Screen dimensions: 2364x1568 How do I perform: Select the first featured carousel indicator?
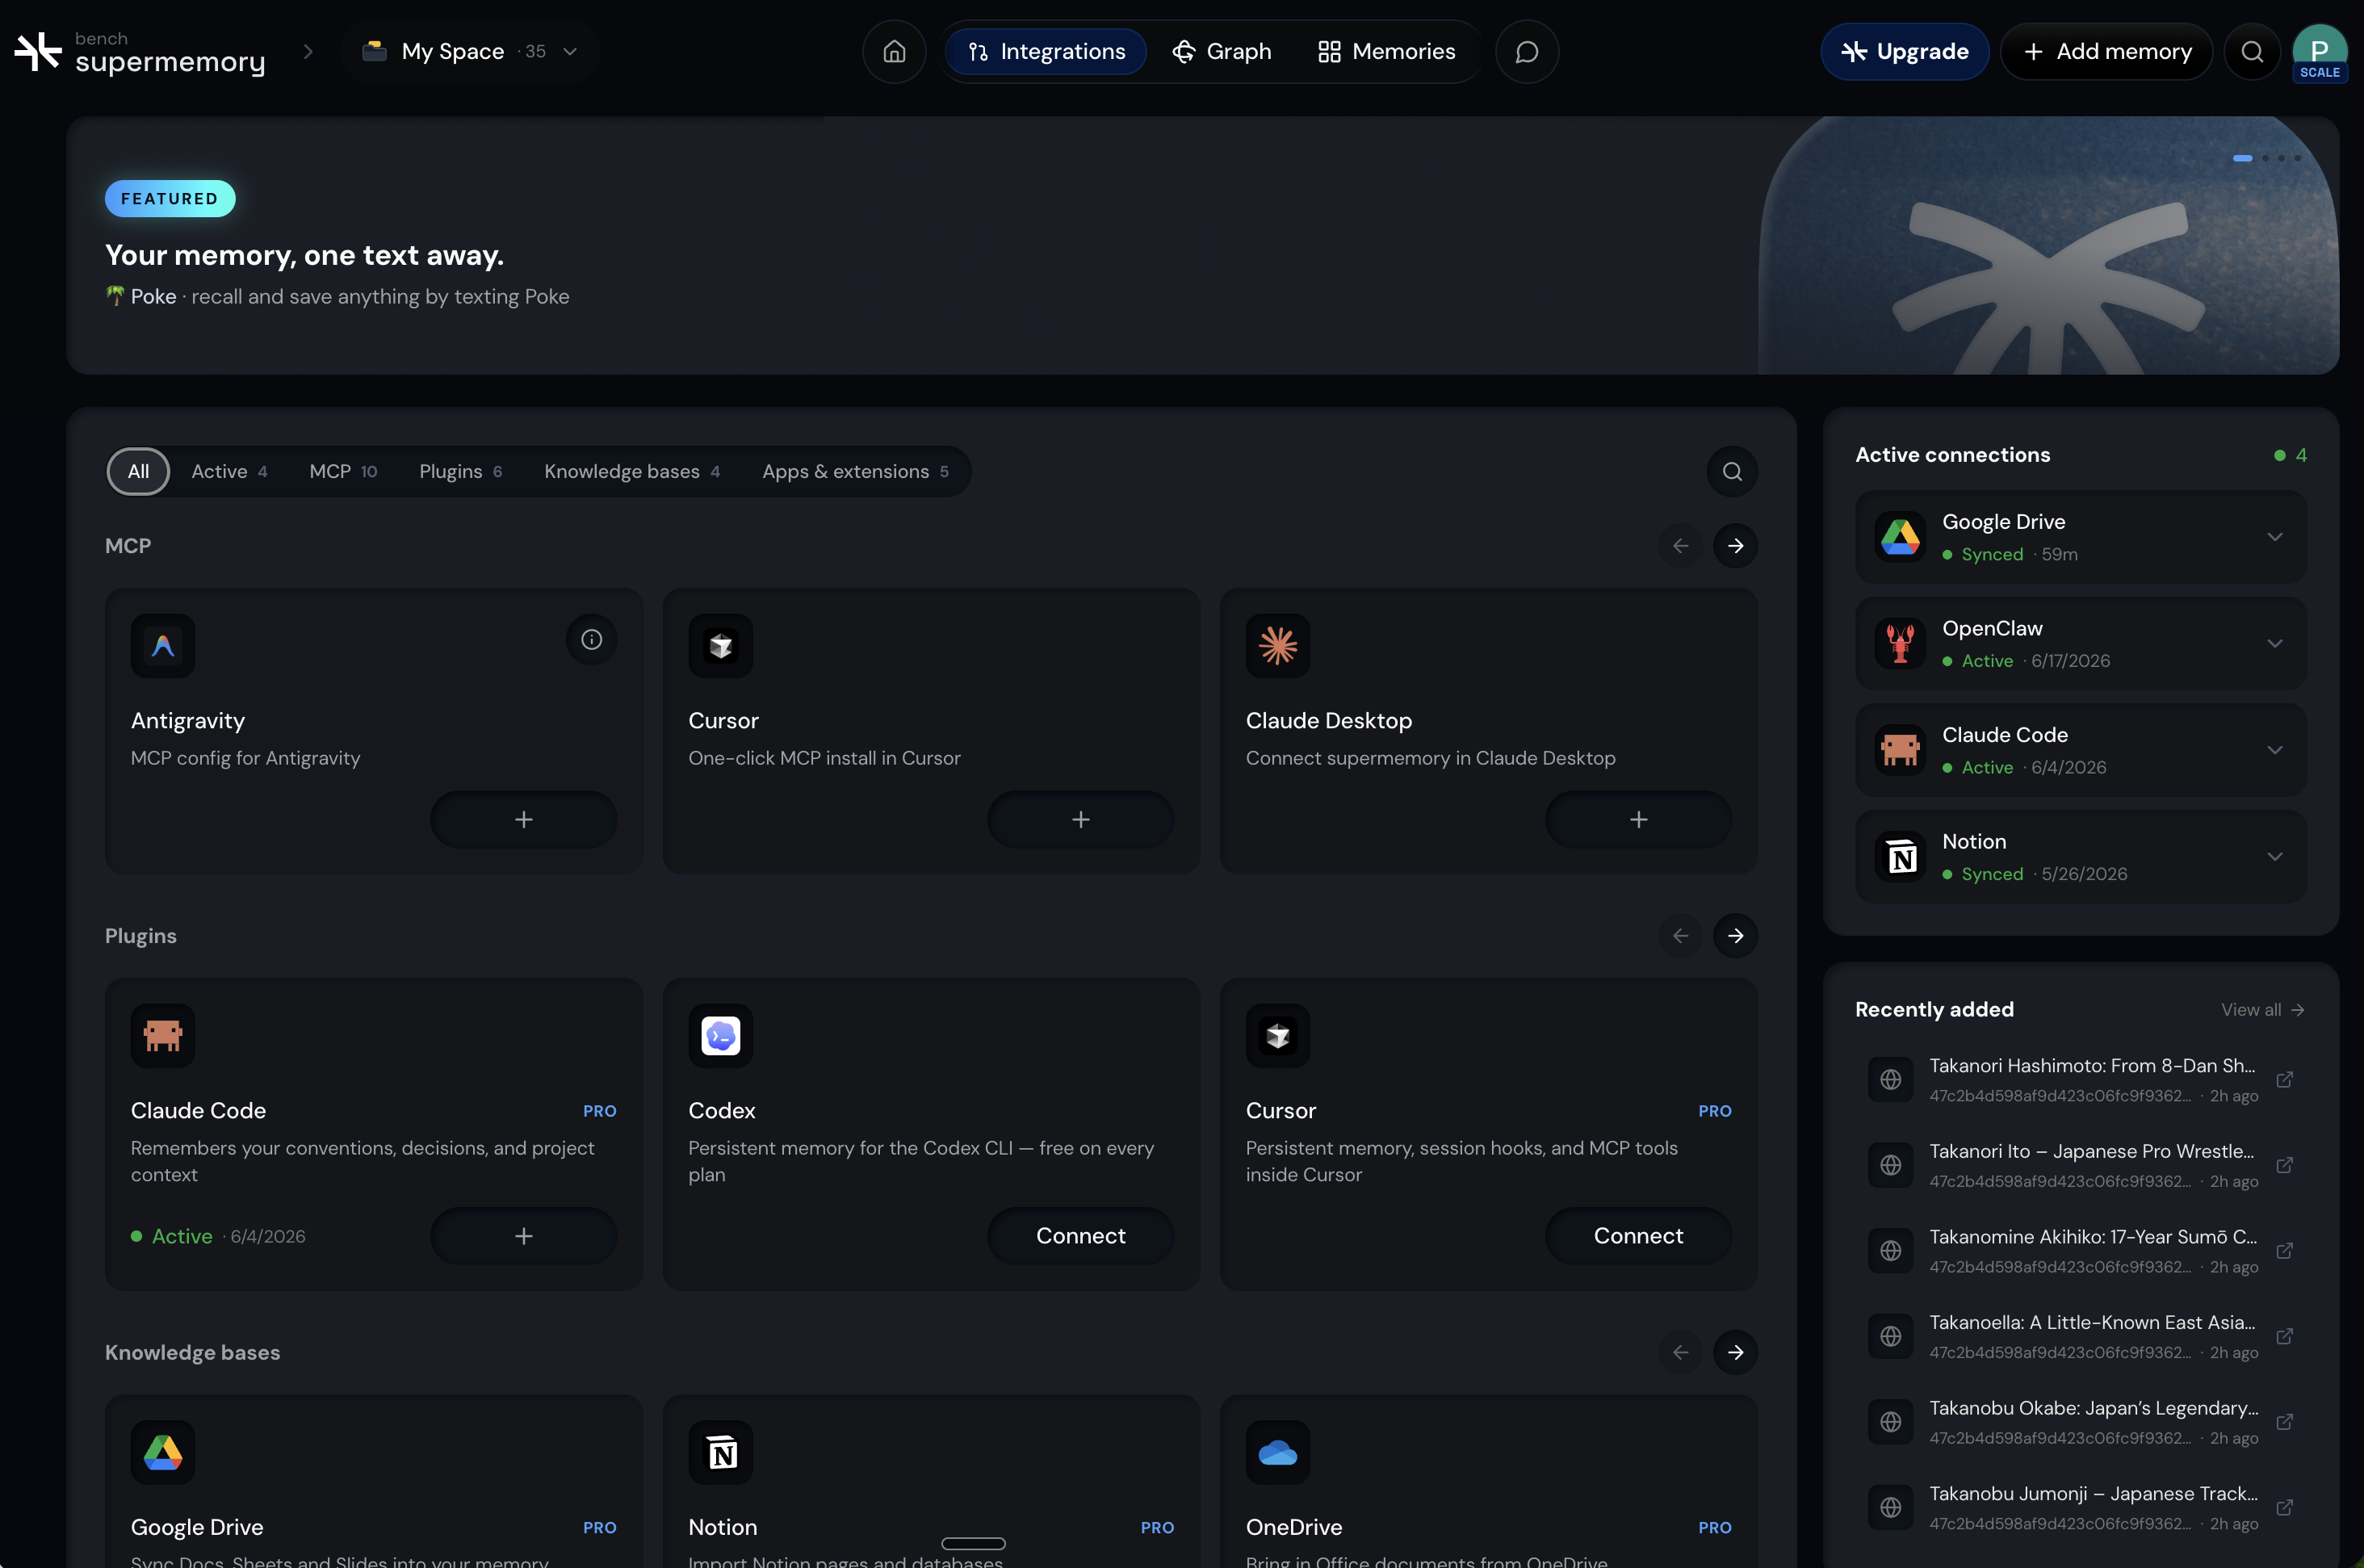2242,158
